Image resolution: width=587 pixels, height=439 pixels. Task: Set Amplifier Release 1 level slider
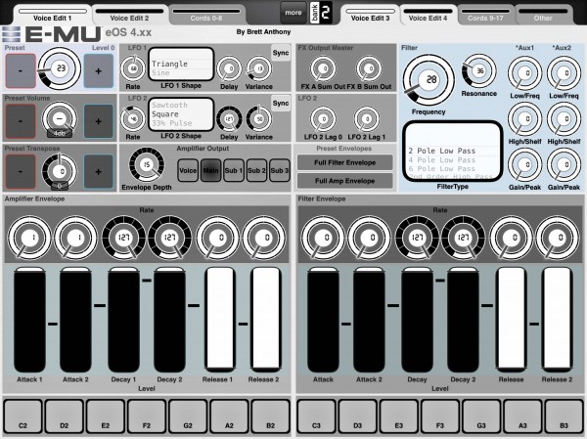tap(220, 319)
